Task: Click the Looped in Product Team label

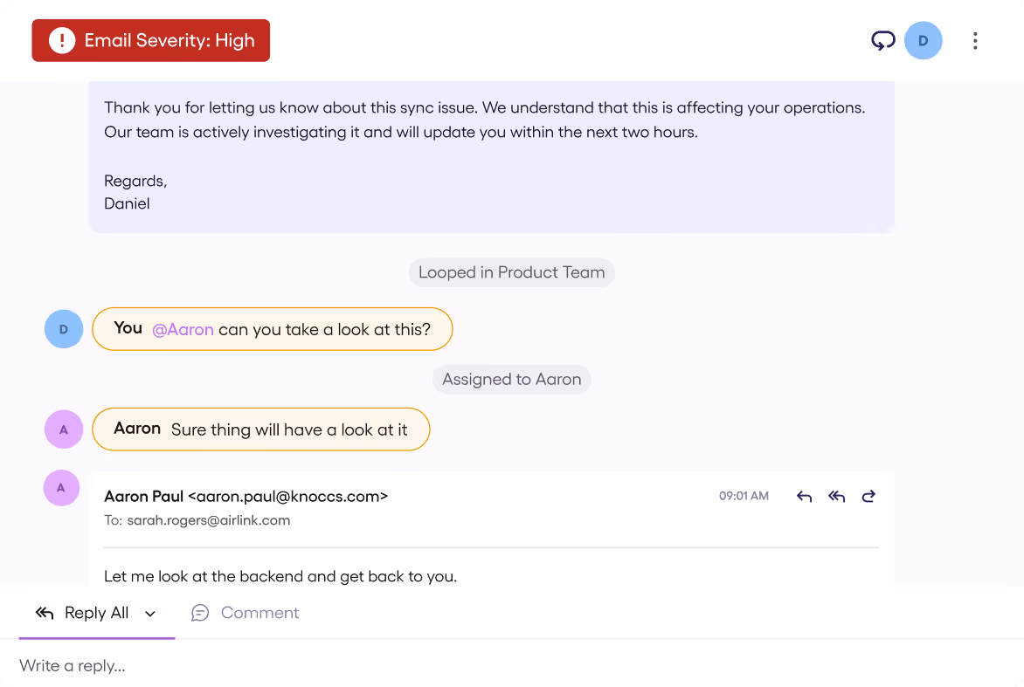Action: 512,272
